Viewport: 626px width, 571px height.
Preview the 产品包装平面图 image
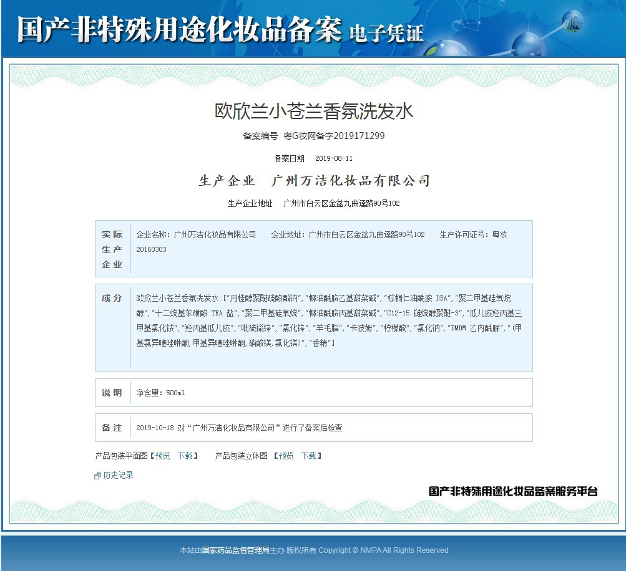(162, 456)
